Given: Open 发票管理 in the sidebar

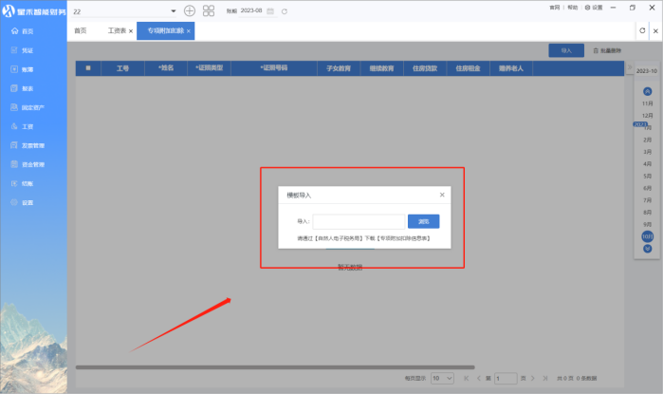Looking at the screenshot, I should coord(31,144).
